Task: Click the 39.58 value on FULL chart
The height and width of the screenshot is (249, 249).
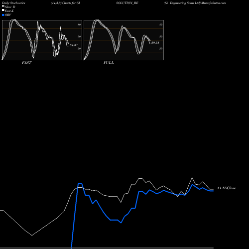Action: click(x=155, y=43)
